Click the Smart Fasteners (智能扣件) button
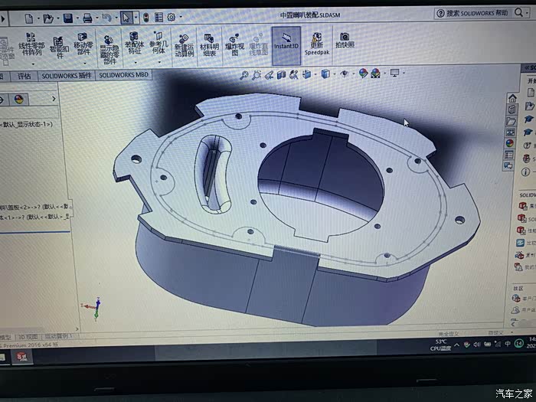 pos(59,44)
